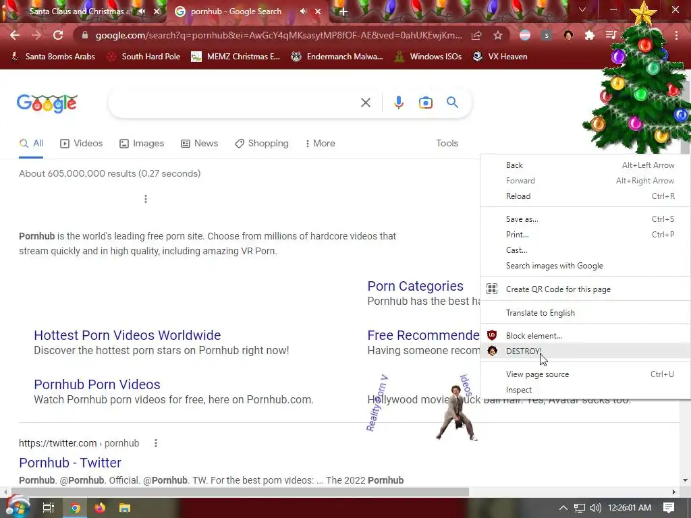This screenshot has width=691, height=518.
Task: Open a new tab with plus
Action: pyautogui.click(x=343, y=12)
